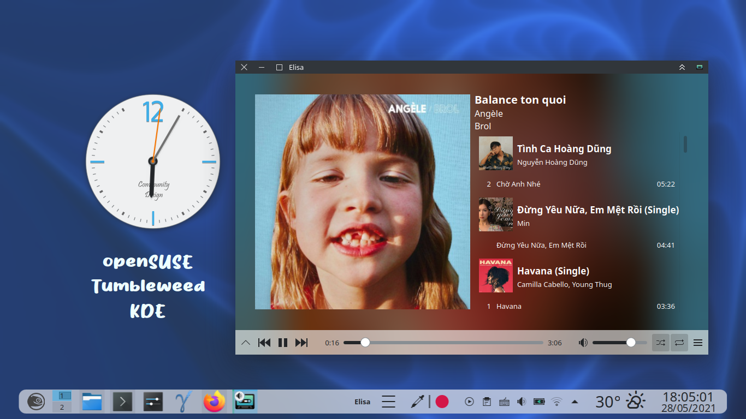Click the "05:22" track duration
The width and height of the screenshot is (746, 419).
point(666,184)
